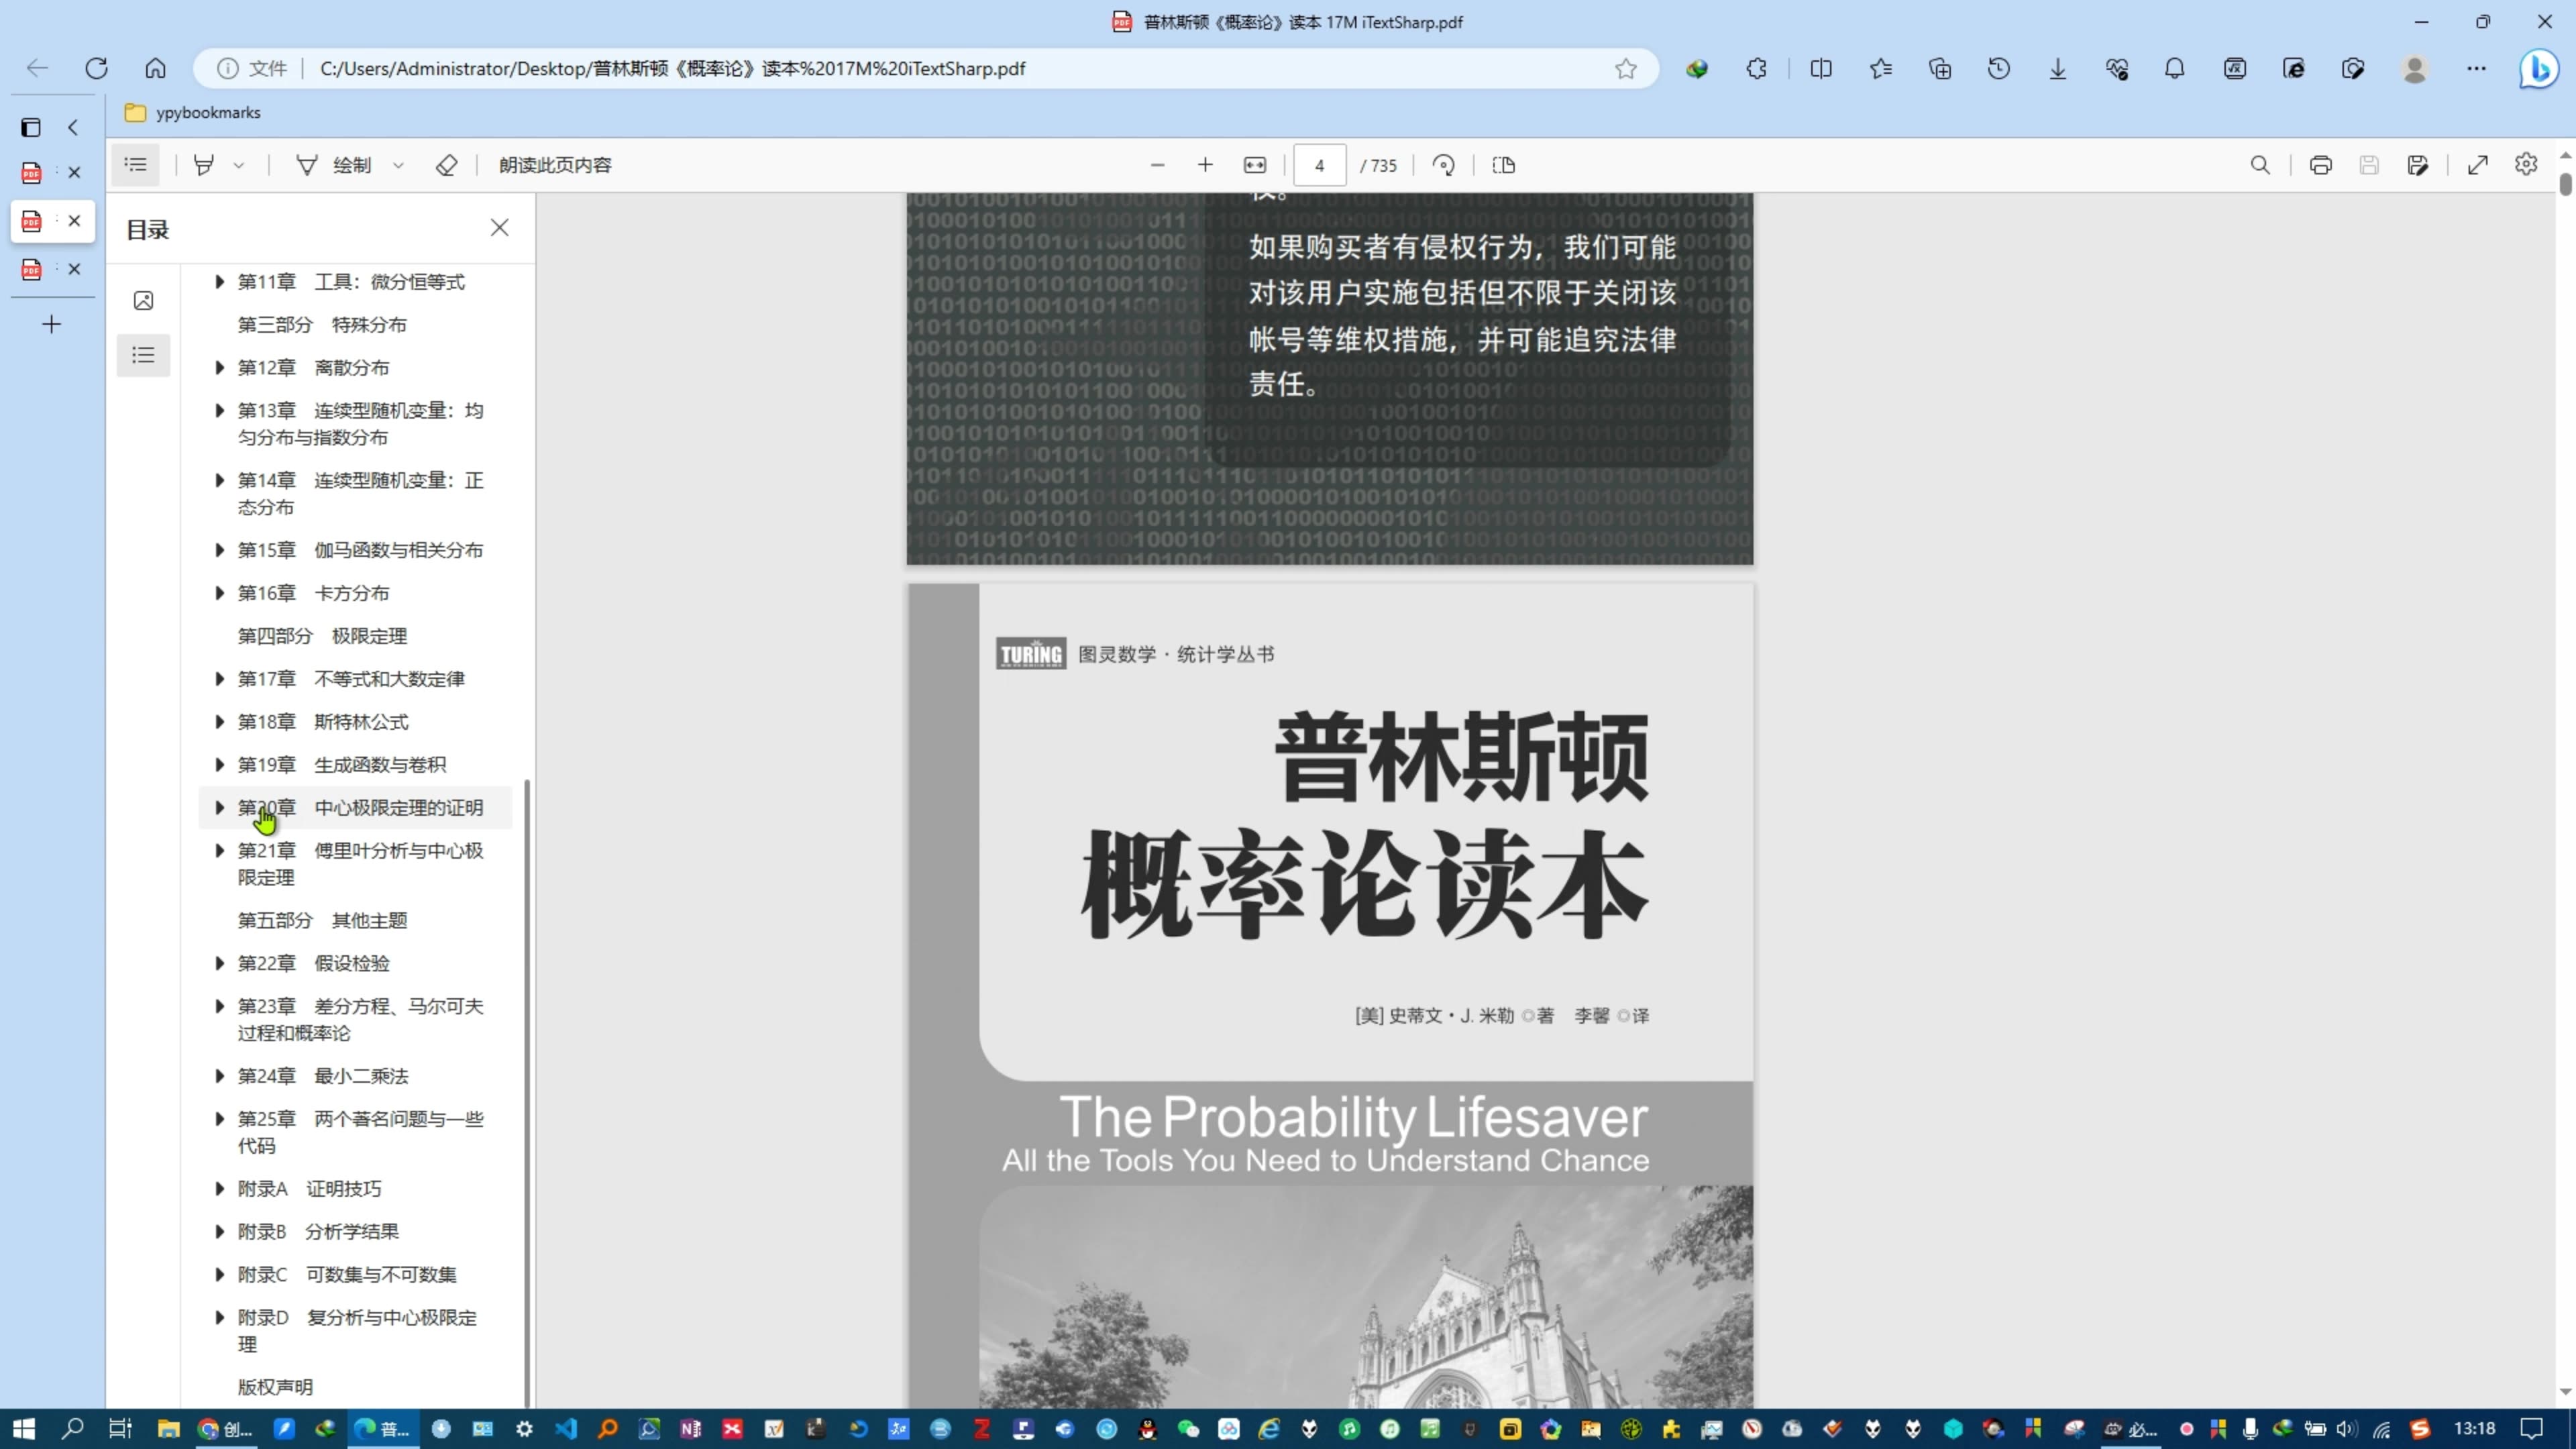Go to the browser Home page
The image size is (2576, 1449).
155,68
